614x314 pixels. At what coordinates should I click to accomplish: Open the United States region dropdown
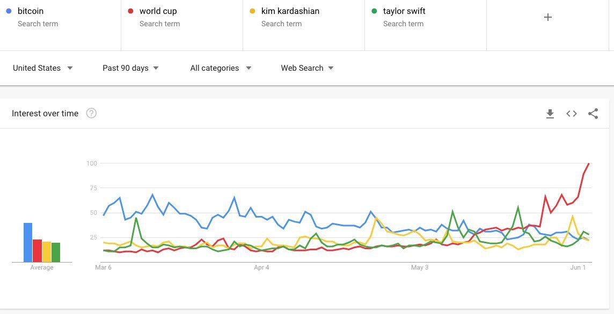click(43, 68)
